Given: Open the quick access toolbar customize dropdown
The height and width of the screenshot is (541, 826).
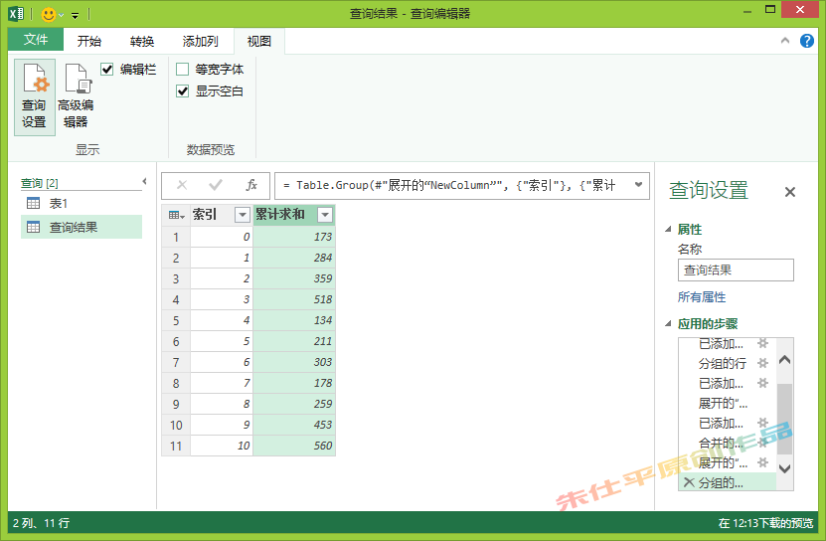Looking at the screenshot, I should 76,15.
